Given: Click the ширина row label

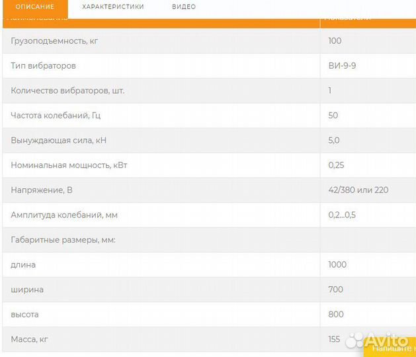Looking at the screenshot, I should (x=27, y=290).
